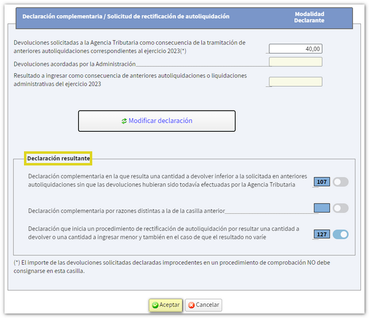Disable the toggle for casilla 127
Viewport: 369px width, 318px height.
point(340,234)
